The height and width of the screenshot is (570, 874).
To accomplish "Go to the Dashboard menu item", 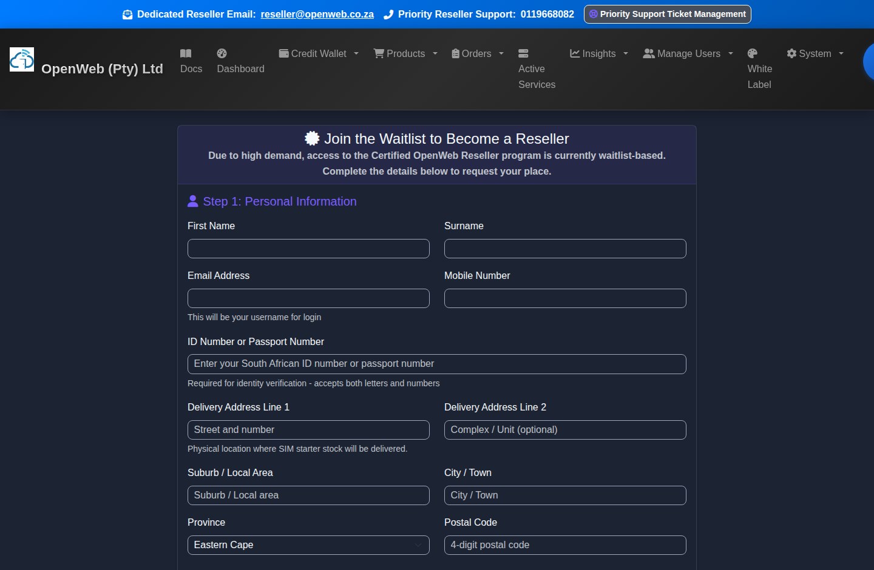I will pyautogui.click(x=240, y=61).
